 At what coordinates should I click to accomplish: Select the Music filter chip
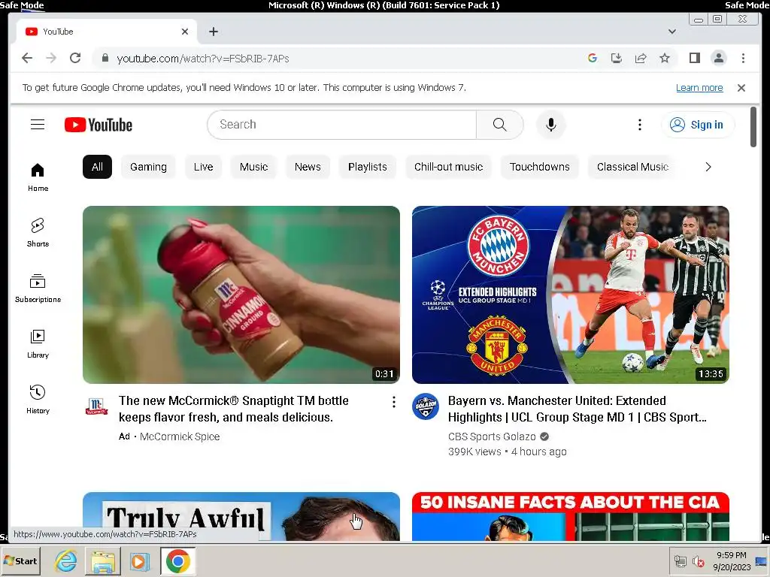pyautogui.click(x=254, y=167)
